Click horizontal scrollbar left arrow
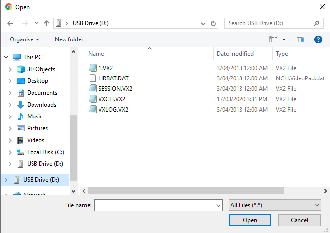This screenshot has width=330, height=233. click(x=84, y=191)
